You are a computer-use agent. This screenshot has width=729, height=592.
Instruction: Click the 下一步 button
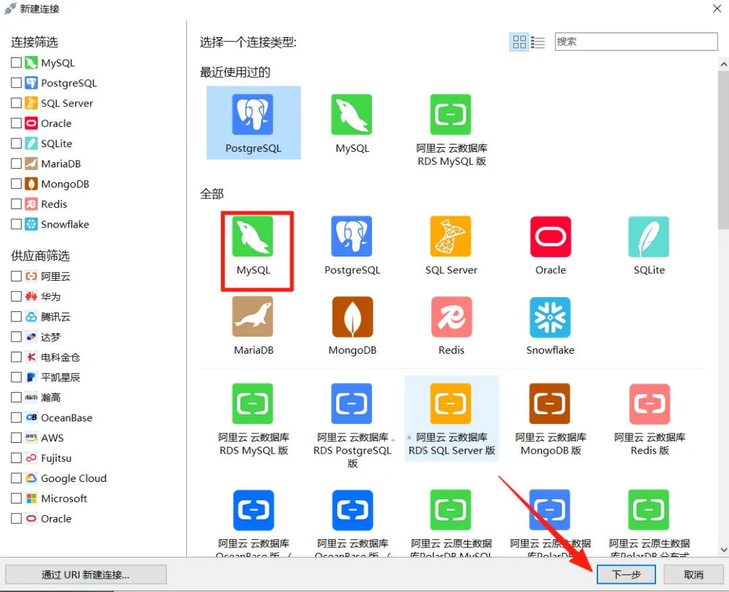[626, 575]
